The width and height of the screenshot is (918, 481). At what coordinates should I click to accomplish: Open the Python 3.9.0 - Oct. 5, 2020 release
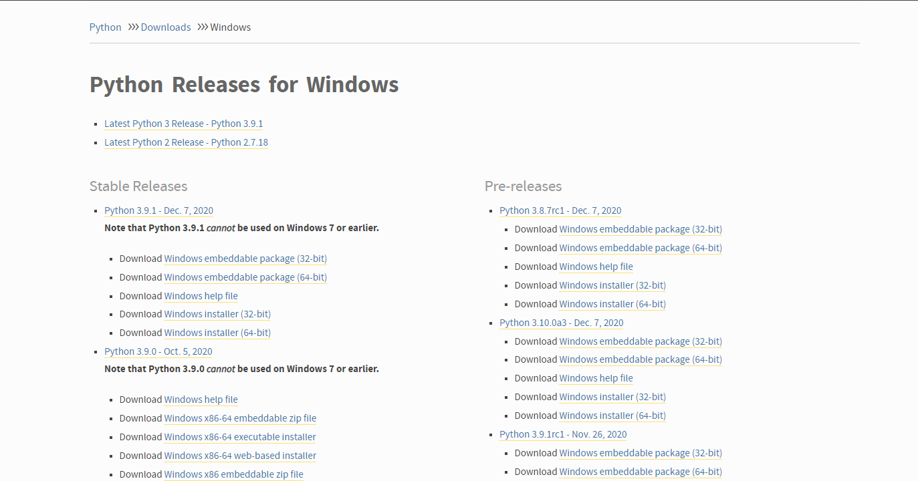point(158,351)
